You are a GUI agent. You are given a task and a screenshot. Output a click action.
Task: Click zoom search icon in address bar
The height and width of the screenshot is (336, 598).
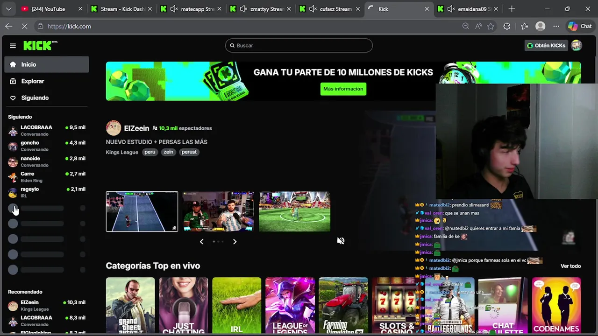[465, 26]
